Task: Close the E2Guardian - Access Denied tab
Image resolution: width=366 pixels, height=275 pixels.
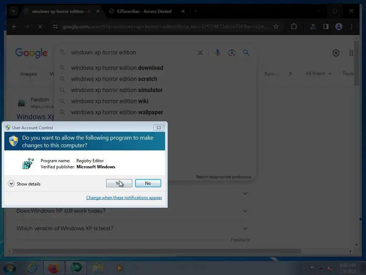Action: pos(183,11)
